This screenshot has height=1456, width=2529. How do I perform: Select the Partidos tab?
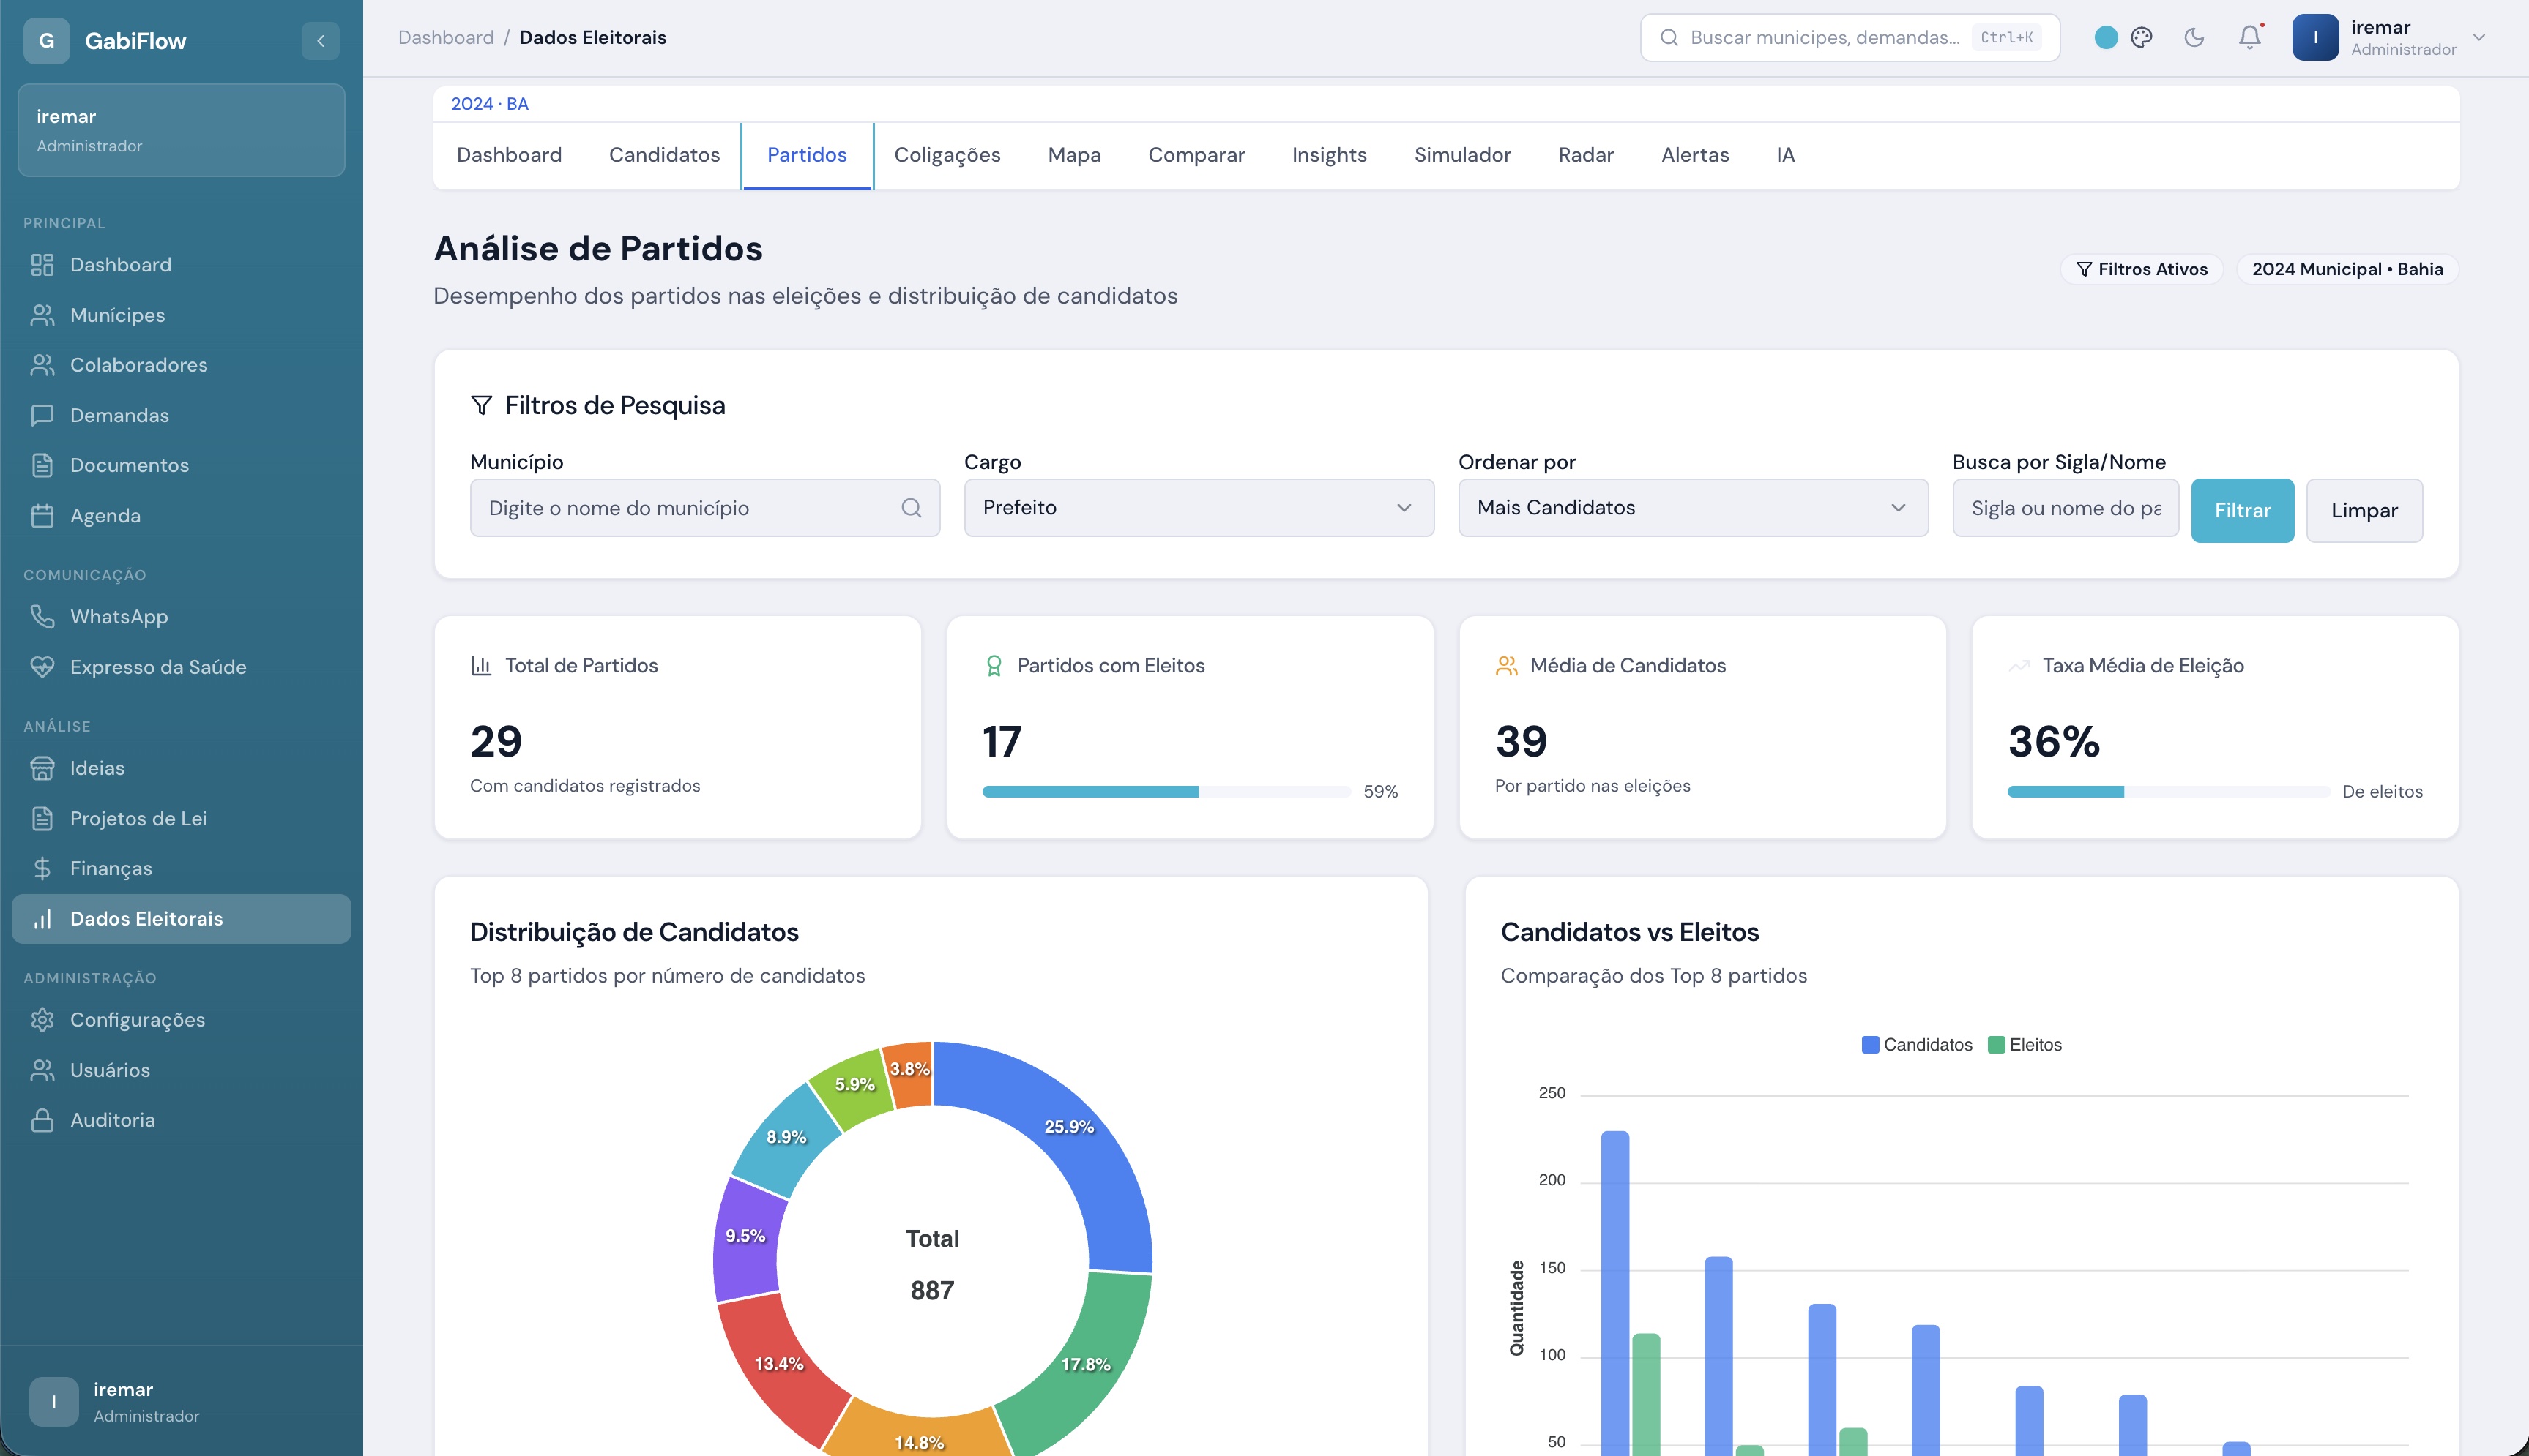(808, 155)
